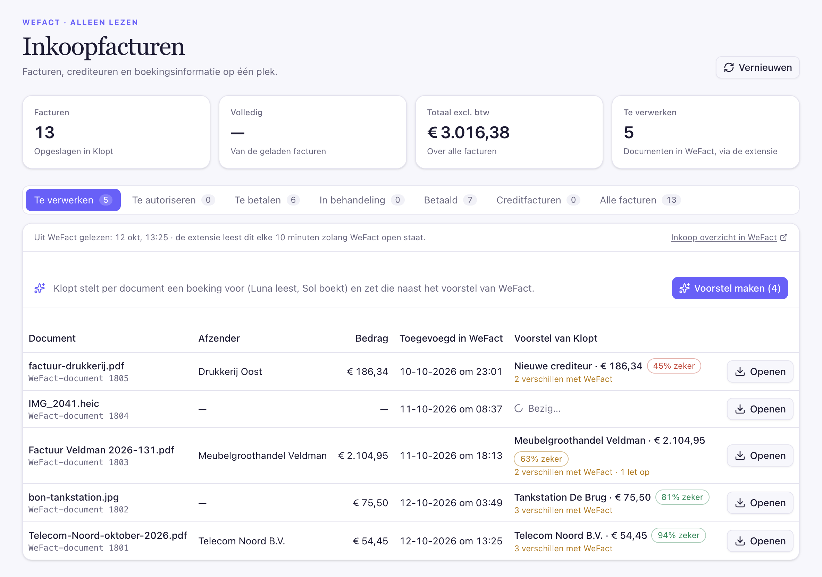The height and width of the screenshot is (577, 822).
Task: Click the Totaal excl. btw € 3.016,38 card
Action: pyautogui.click(x=509, y=132)
